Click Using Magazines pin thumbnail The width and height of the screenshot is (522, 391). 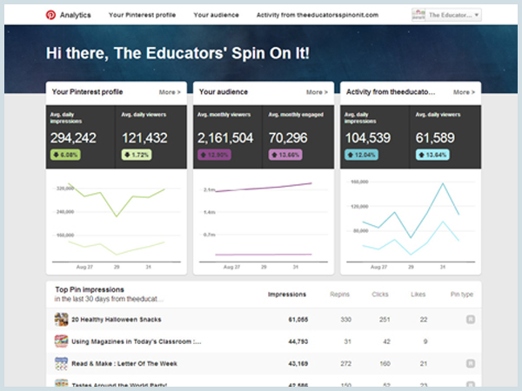pos(61,341)
